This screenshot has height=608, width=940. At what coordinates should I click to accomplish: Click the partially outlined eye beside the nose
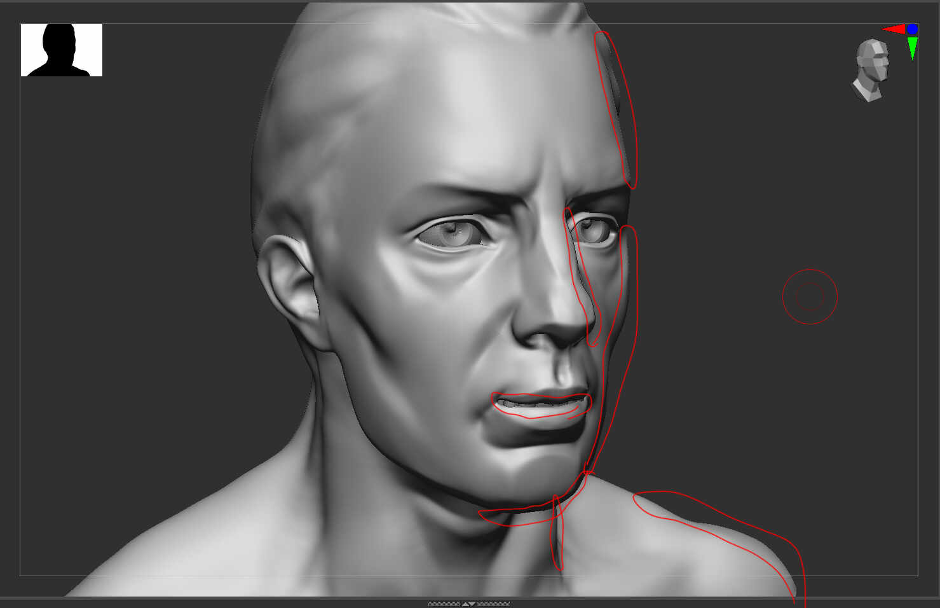coord(594,230)
